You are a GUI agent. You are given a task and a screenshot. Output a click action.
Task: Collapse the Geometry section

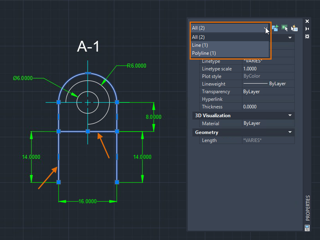click(290, 132)
